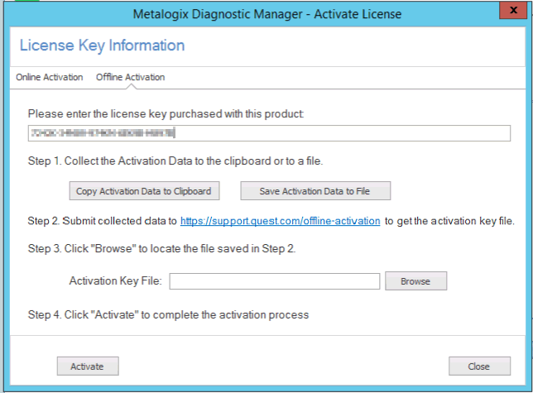Click 'to get the activation key file' text

[x=450, y=222]
